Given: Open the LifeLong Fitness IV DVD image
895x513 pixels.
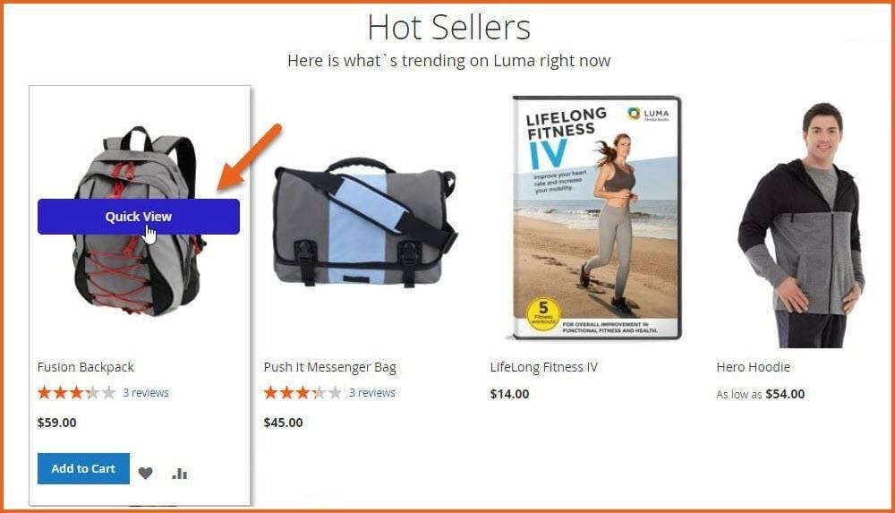Looking at the screenshot, I should [596, 218].
